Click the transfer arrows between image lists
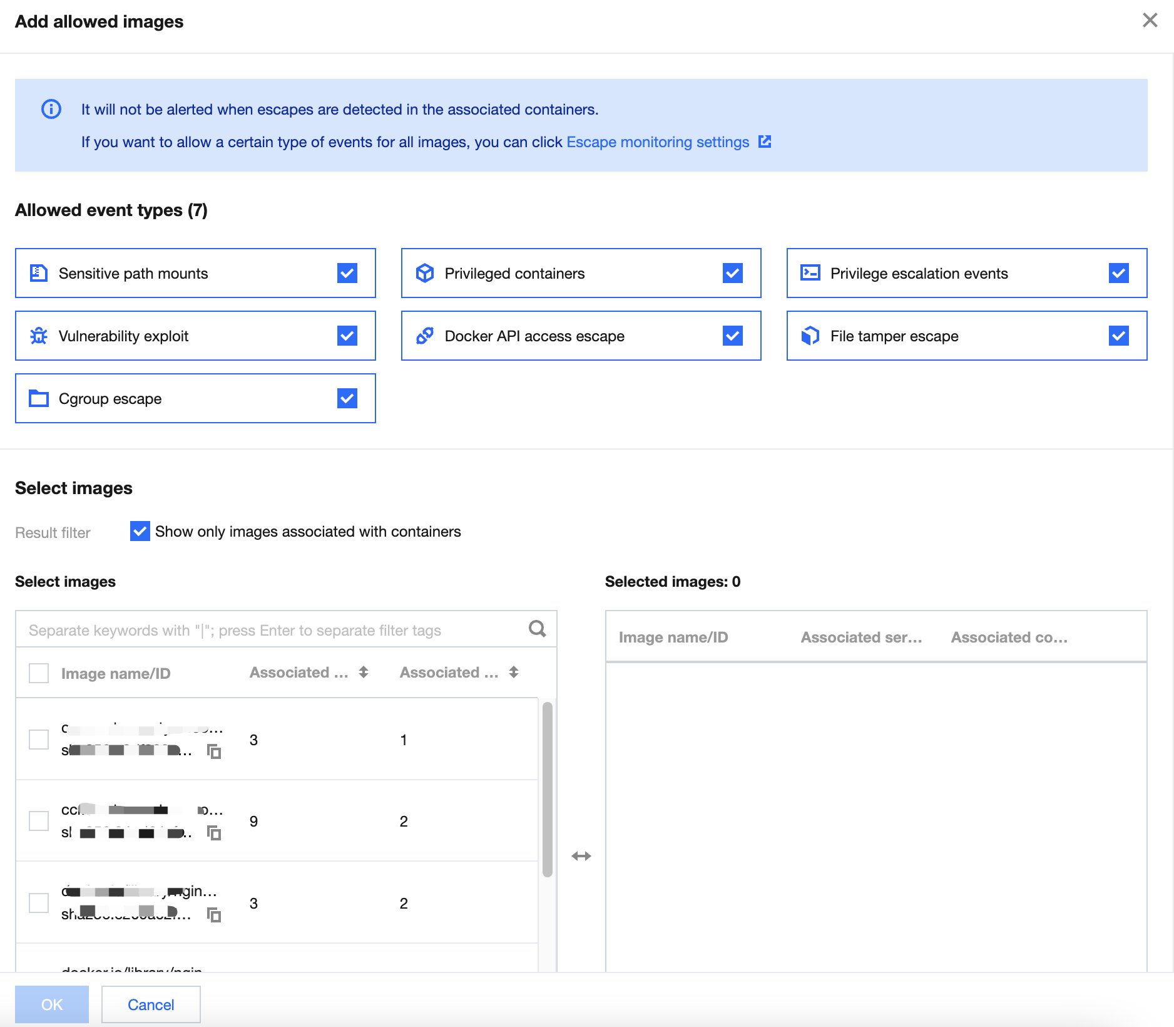Viewport: 1174px width, 1027px height. [581, 856]
